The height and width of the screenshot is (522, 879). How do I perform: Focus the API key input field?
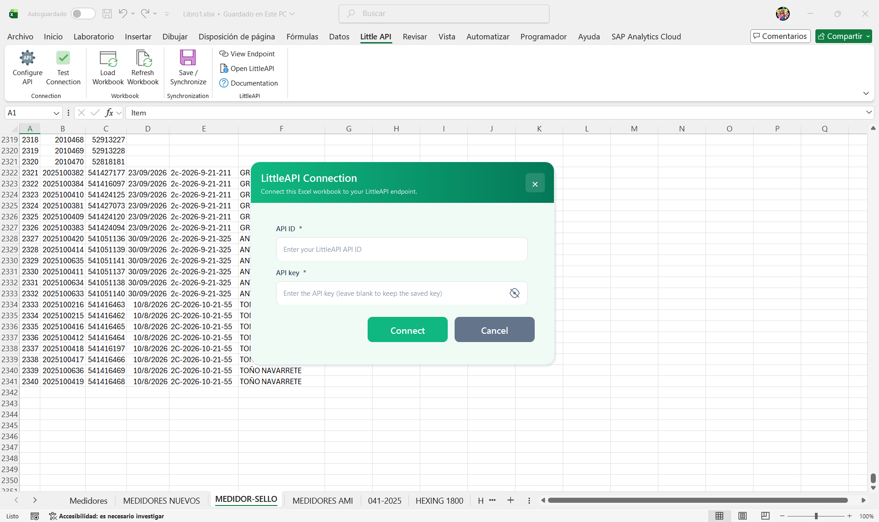[402, 293]
